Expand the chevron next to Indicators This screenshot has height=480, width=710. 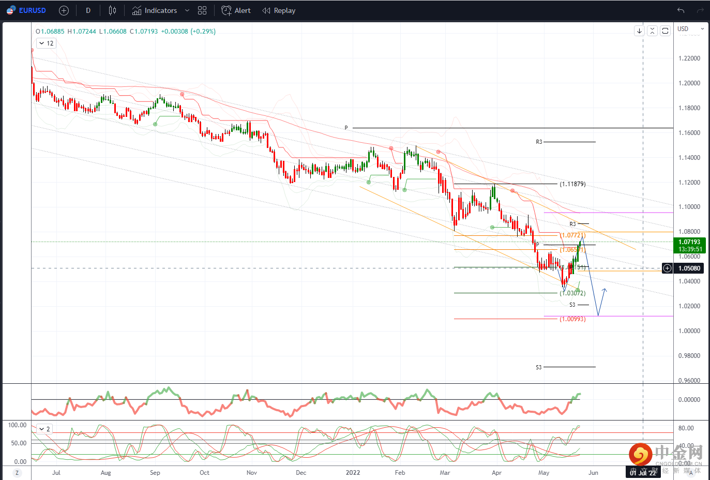click(x=187, y=10)
